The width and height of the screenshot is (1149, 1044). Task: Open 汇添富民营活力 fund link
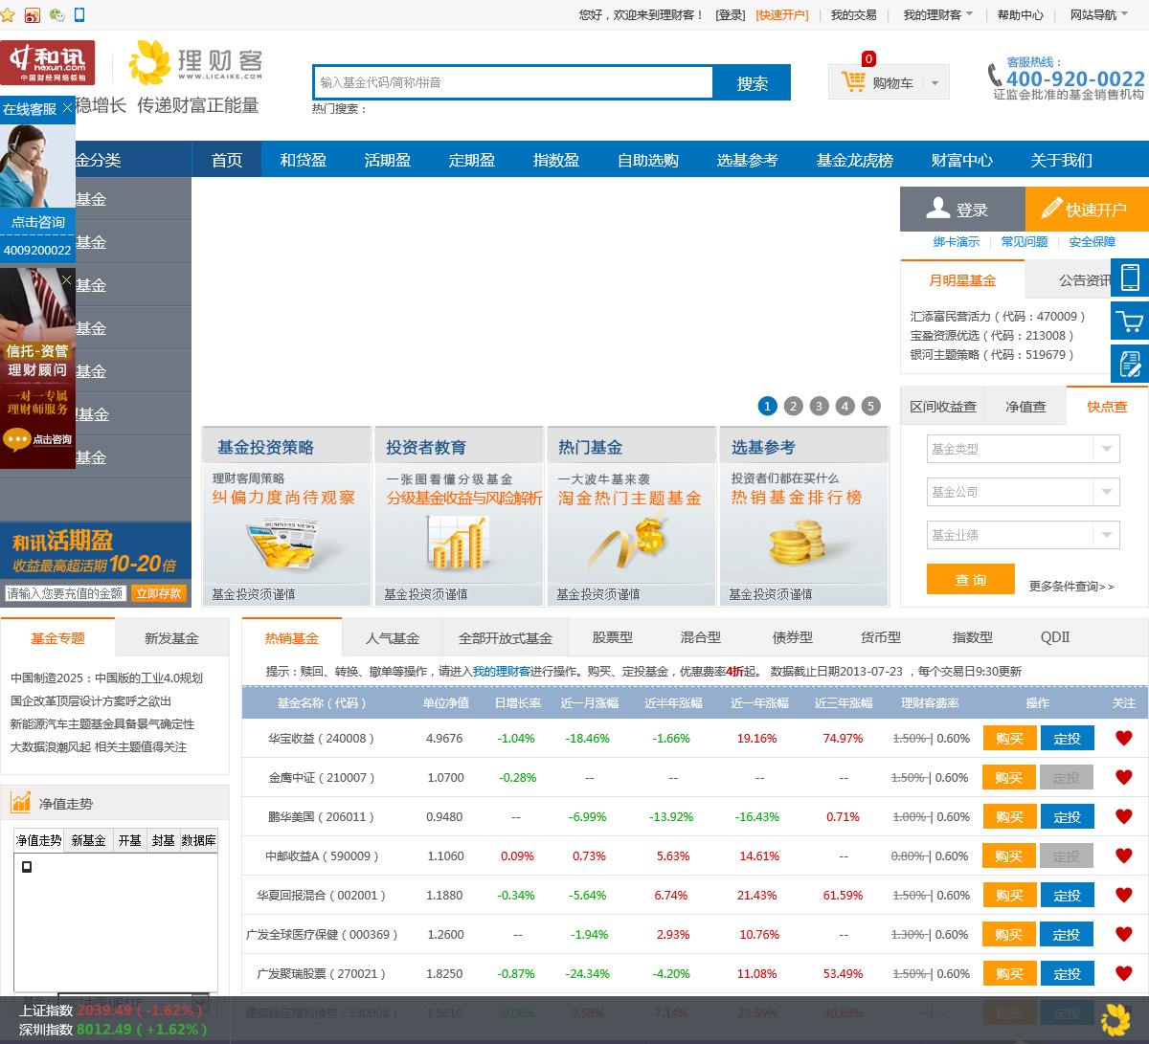998,316
